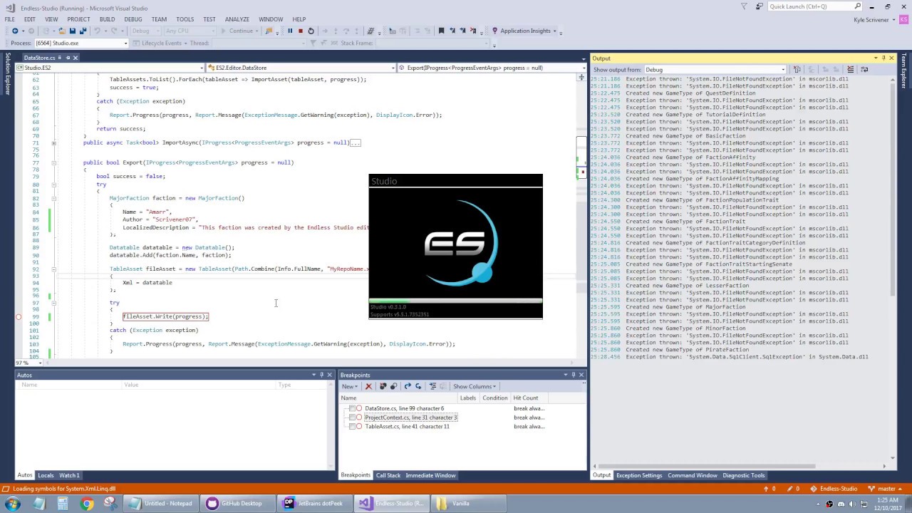912x513 pixels.
Task: Click the Windows Start button
Action: [12, 503]
